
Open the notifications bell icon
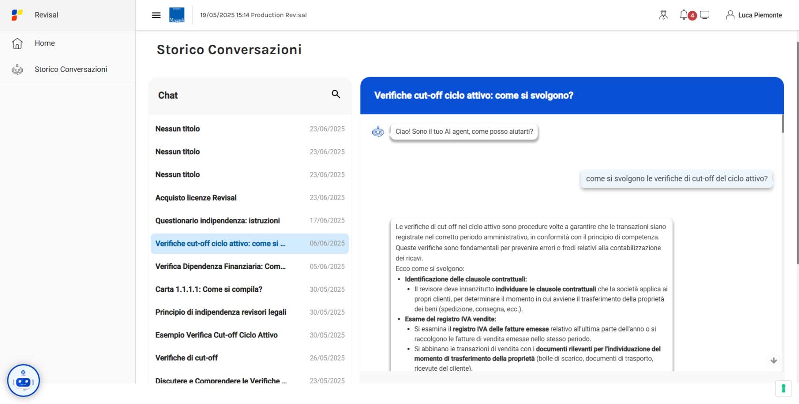coord(684,15)
